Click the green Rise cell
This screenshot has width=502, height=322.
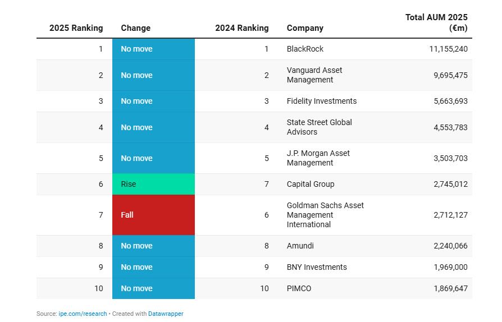[153, 184]
